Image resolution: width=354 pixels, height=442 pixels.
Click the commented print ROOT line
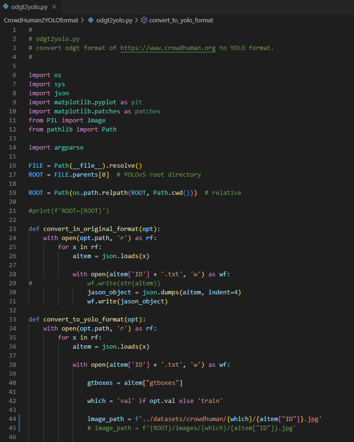tap(69, 211)
